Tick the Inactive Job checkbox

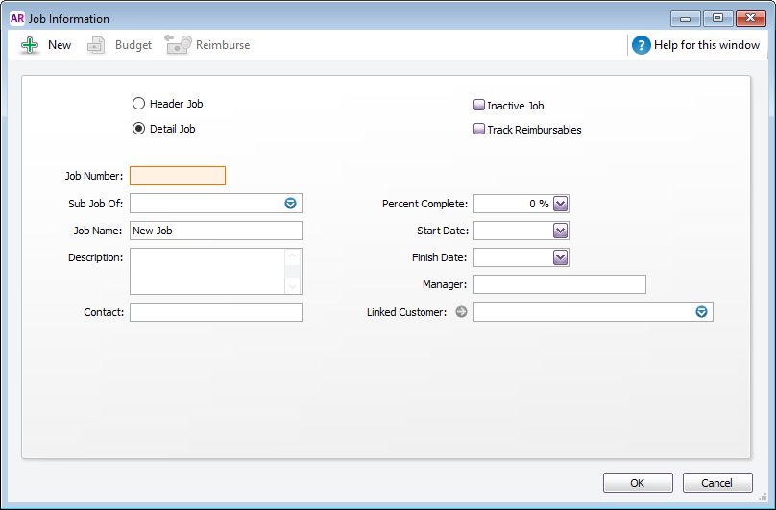(479, 105)
